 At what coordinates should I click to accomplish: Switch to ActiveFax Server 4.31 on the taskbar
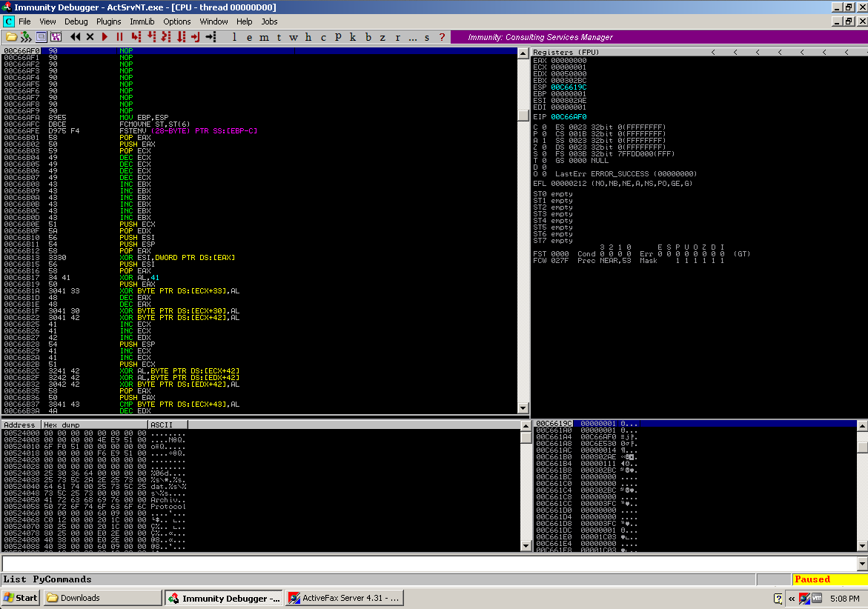coord(345,598)
